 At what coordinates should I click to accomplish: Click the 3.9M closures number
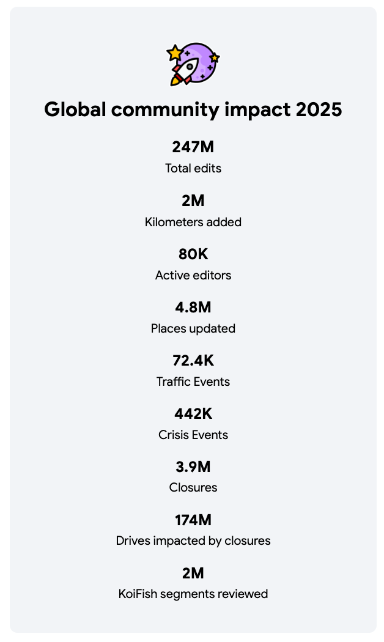click(193, 467)
